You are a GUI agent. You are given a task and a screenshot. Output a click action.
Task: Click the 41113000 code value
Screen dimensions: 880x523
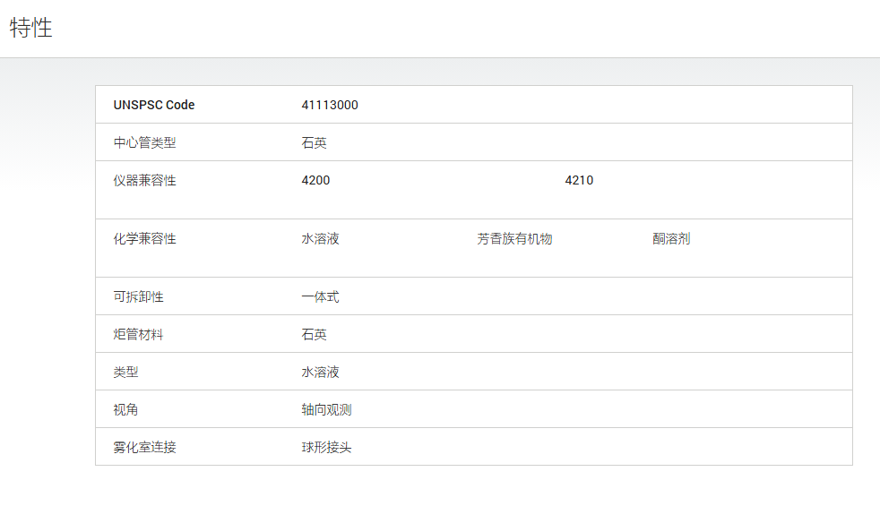click(330, 105)
